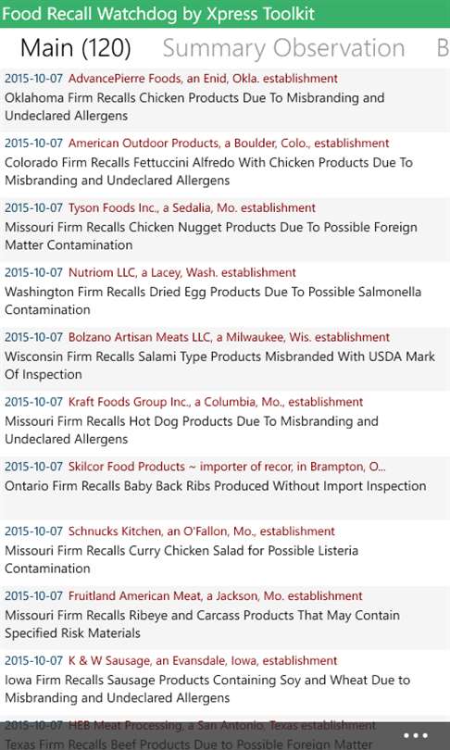Open the Tyson Foods chicken nugget recall
Screen dimensions: 450x750
pyautogui.click(x=225, y=226)
